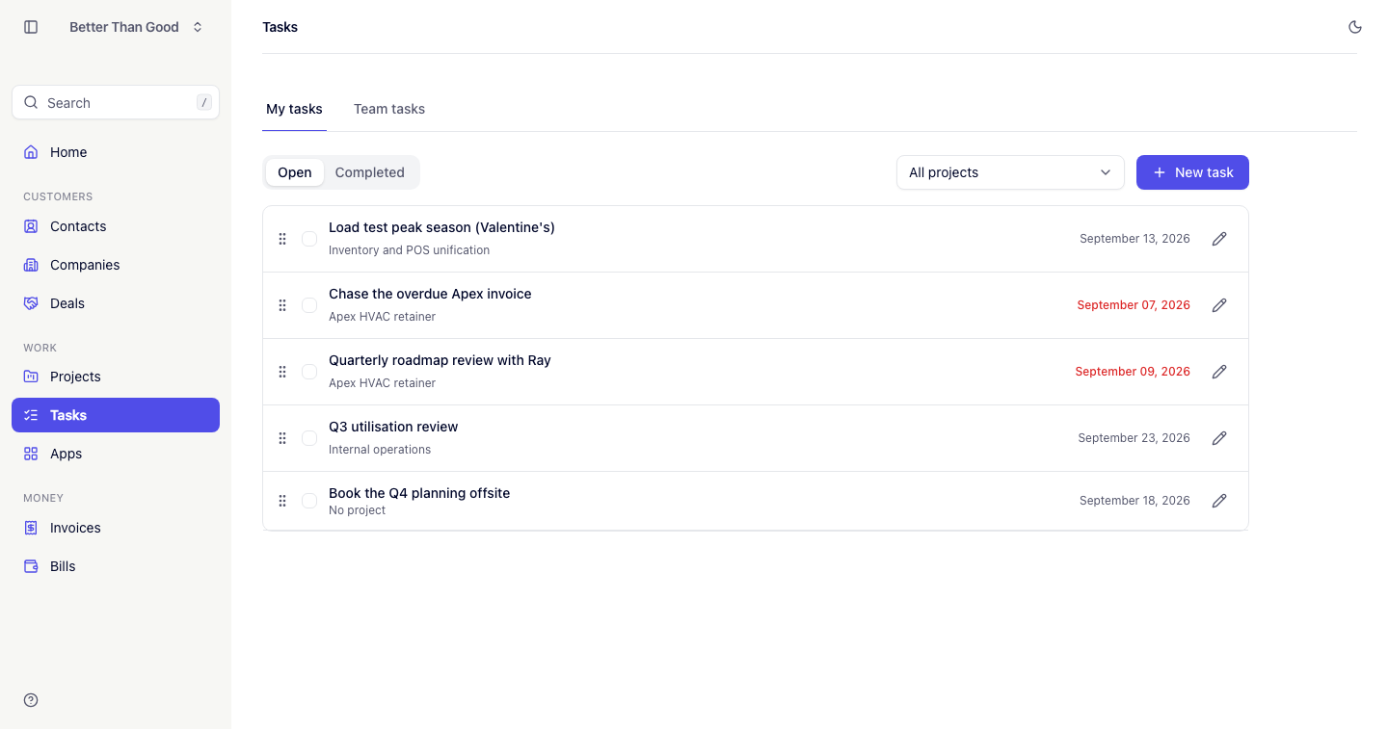Click the Bills wallet icon

pyautogui.click(x=31, y=566)
